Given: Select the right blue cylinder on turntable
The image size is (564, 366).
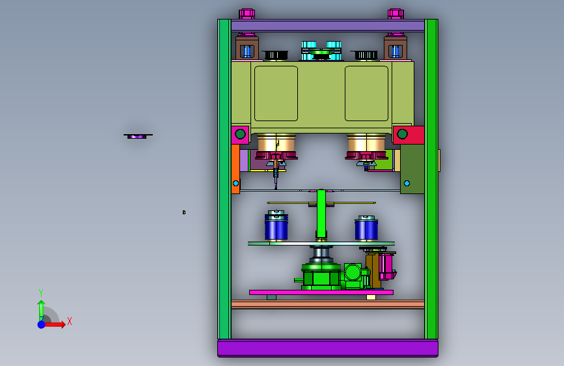Looking at the screenshot, I should pos(366,229).
